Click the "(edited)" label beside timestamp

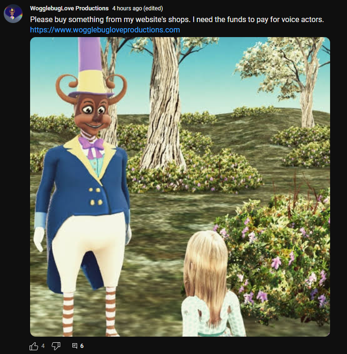click(153, 8)
